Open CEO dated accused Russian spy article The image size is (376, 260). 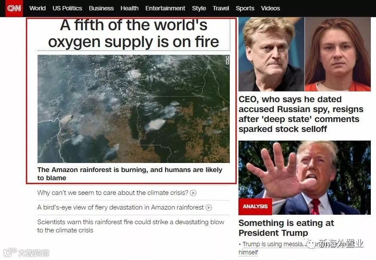(x=301, y=114)
